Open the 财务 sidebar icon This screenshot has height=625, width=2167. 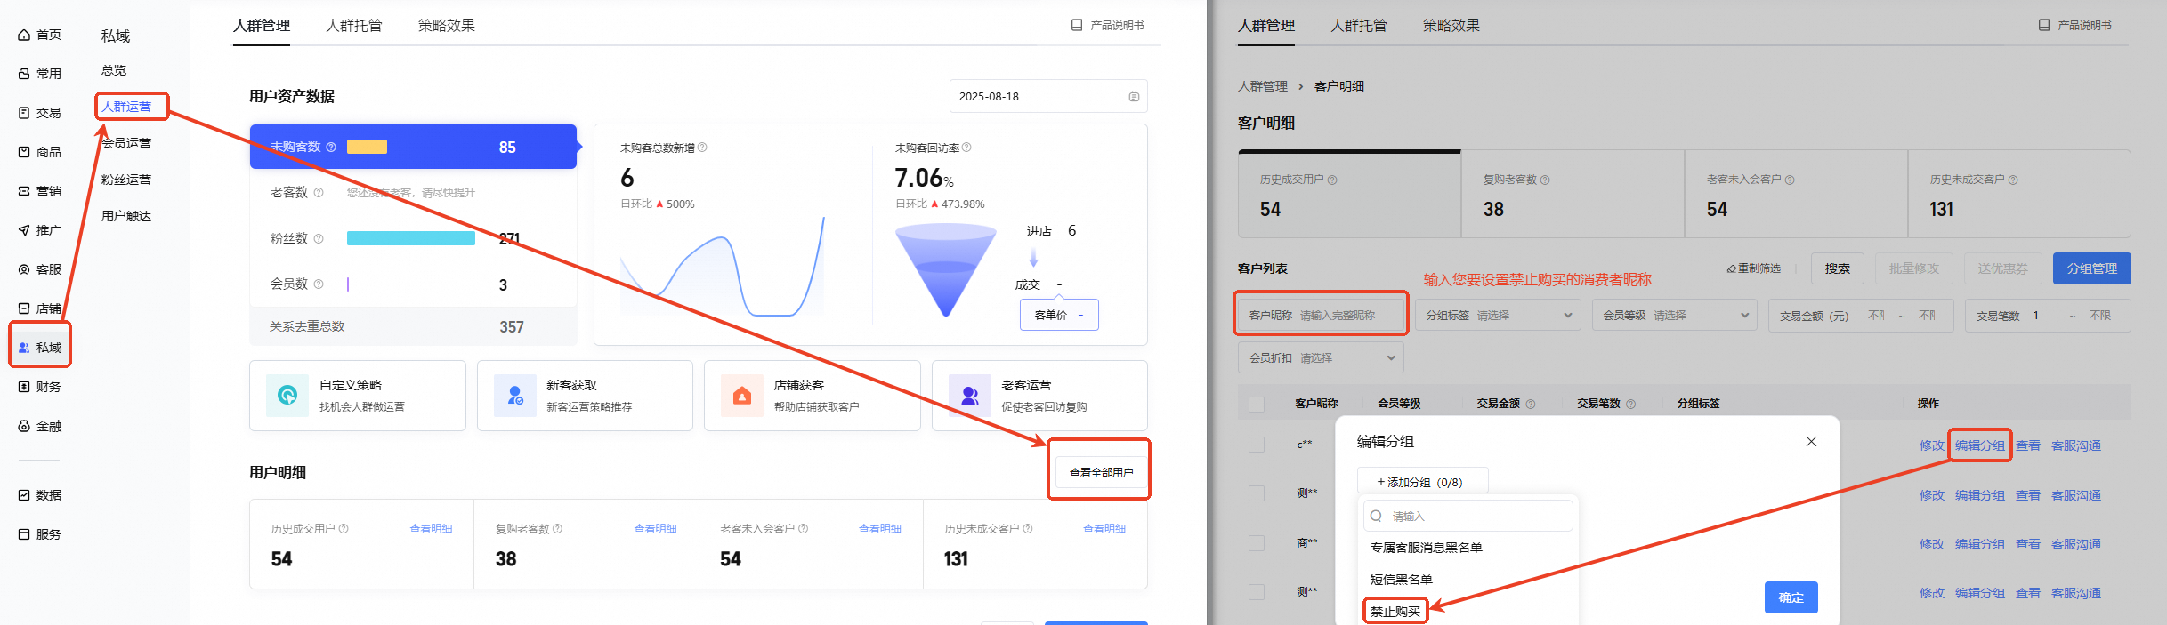click(24, 387)
